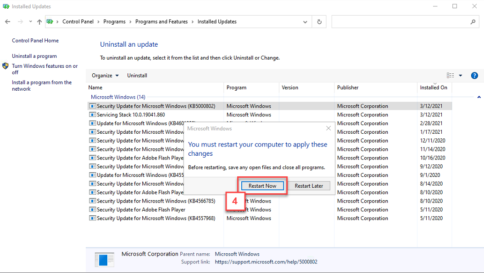The image size is (484, 273).
Task: Click the 2/28/2021 installed date cell
Action: (431, 123)
